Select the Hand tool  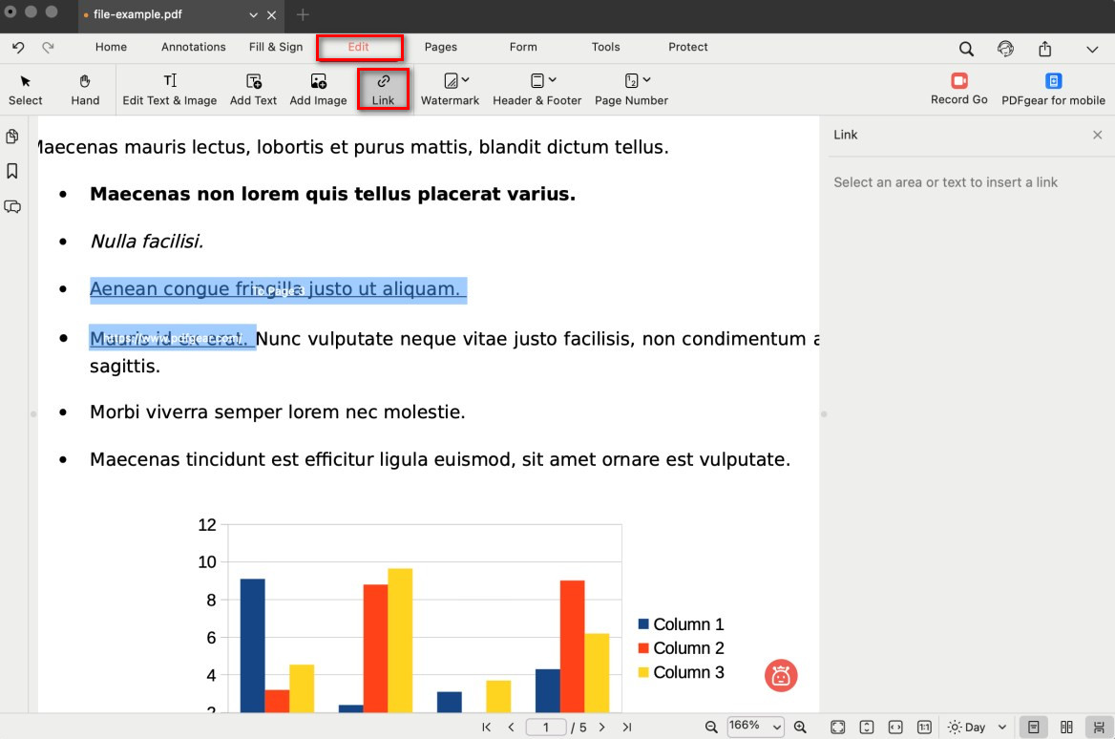pyautogui.click(x=85, y=90)
